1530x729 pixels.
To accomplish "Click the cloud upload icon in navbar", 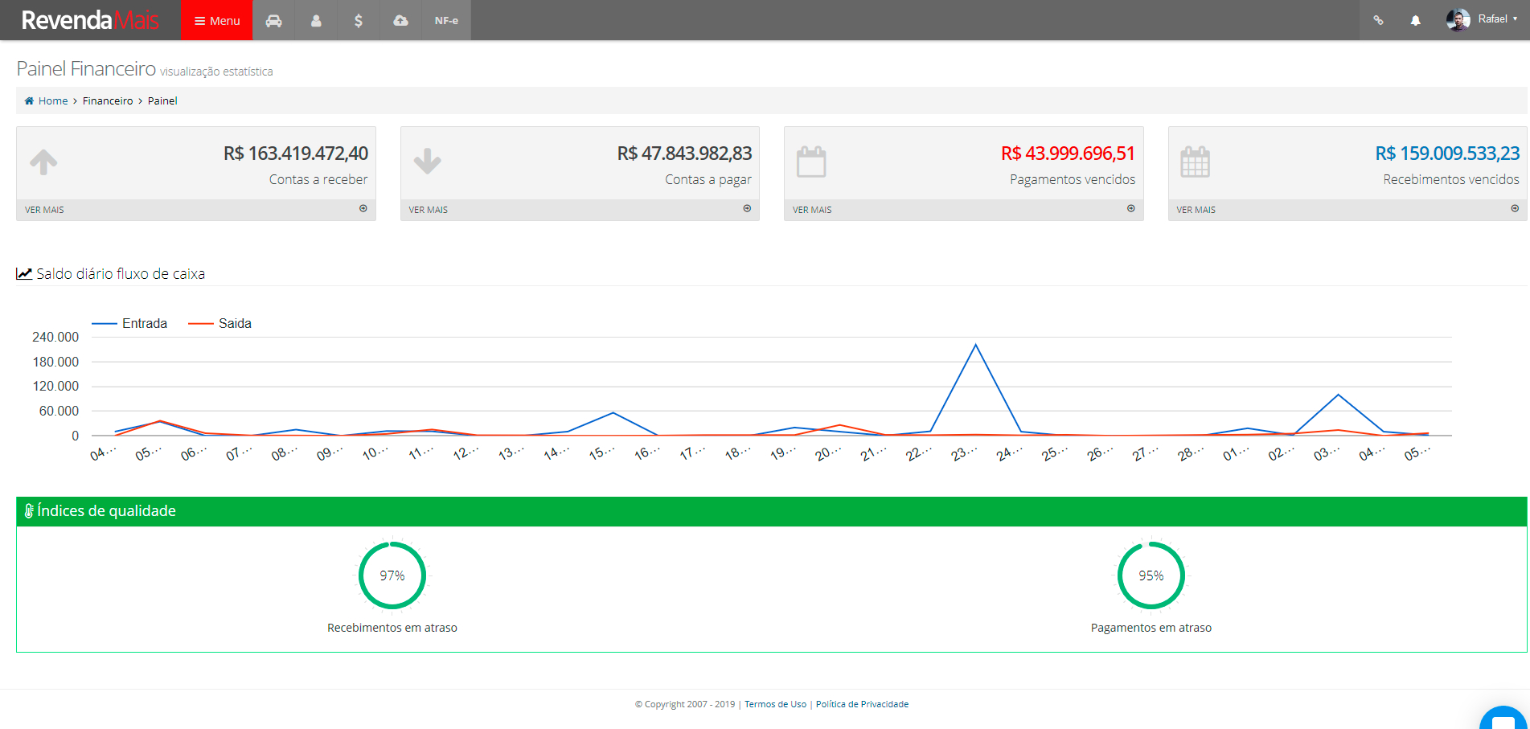I will (x=400, y=20).
